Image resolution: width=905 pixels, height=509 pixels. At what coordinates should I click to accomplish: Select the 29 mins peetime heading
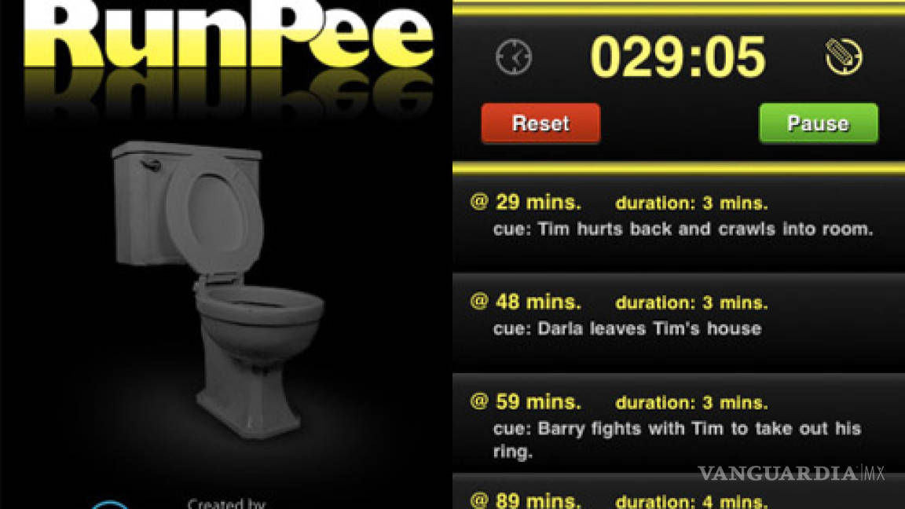click(526, 202)
